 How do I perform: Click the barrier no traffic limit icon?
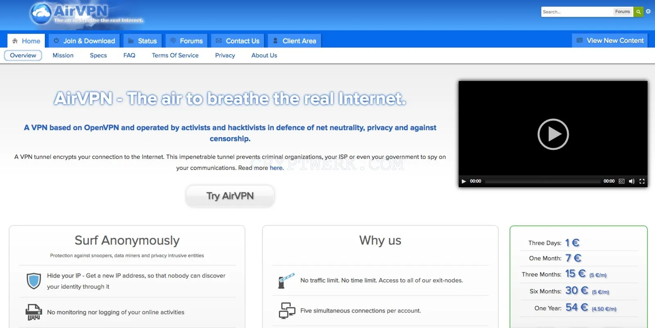coord(287,280)
